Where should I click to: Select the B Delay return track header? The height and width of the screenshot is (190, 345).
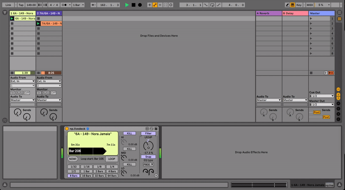295,13
